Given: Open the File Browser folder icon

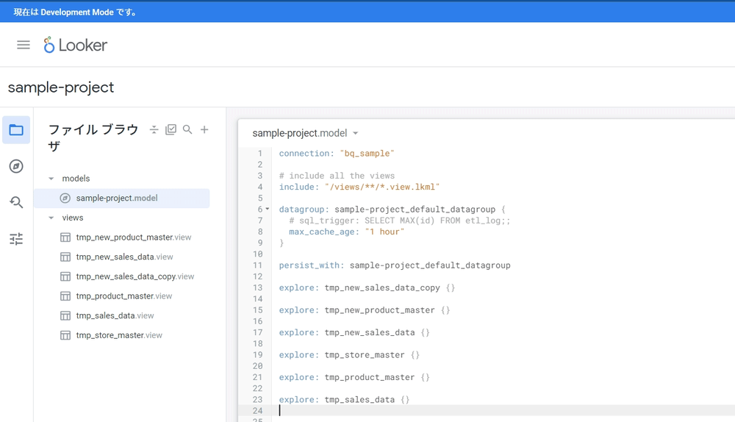Looking at the screenshot, I should click(x=16, y=130).
